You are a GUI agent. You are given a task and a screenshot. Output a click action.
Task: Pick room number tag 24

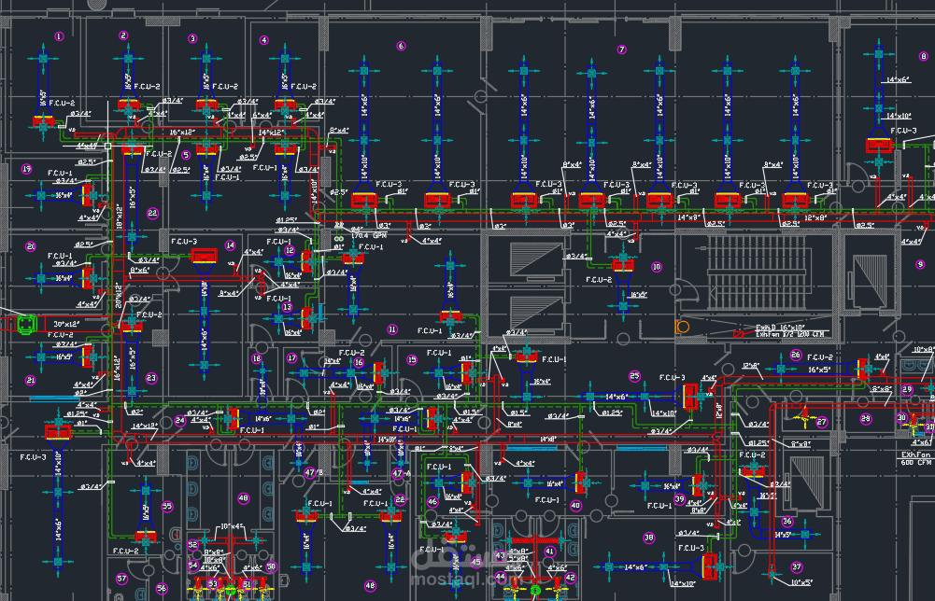[x=180, y=421]
